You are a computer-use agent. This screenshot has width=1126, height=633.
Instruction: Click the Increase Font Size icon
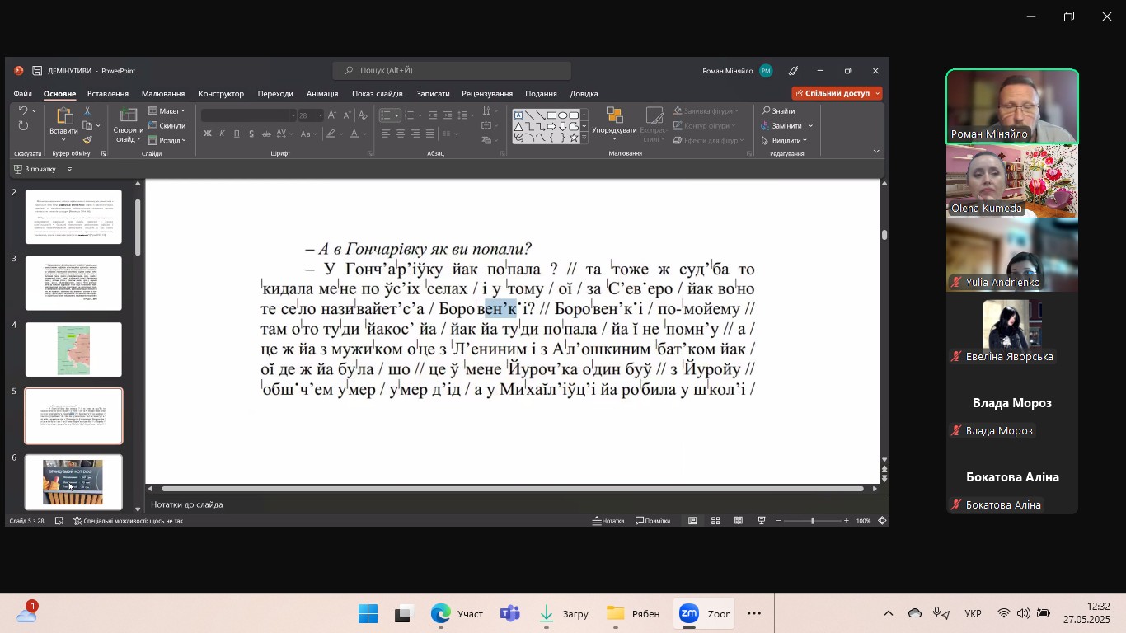click(331, 115)
